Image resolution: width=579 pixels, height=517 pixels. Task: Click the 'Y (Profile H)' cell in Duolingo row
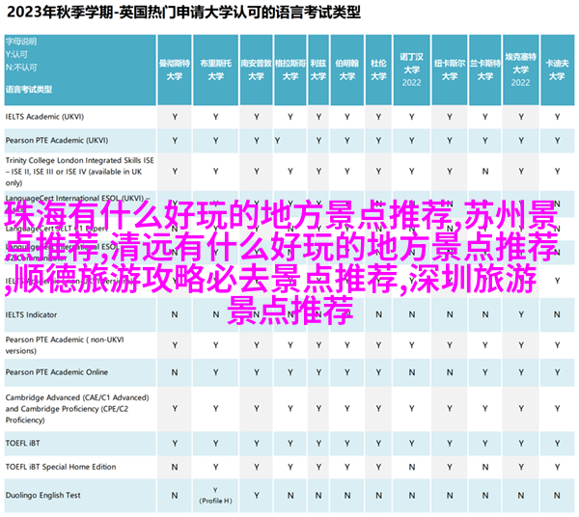[215, 496]
